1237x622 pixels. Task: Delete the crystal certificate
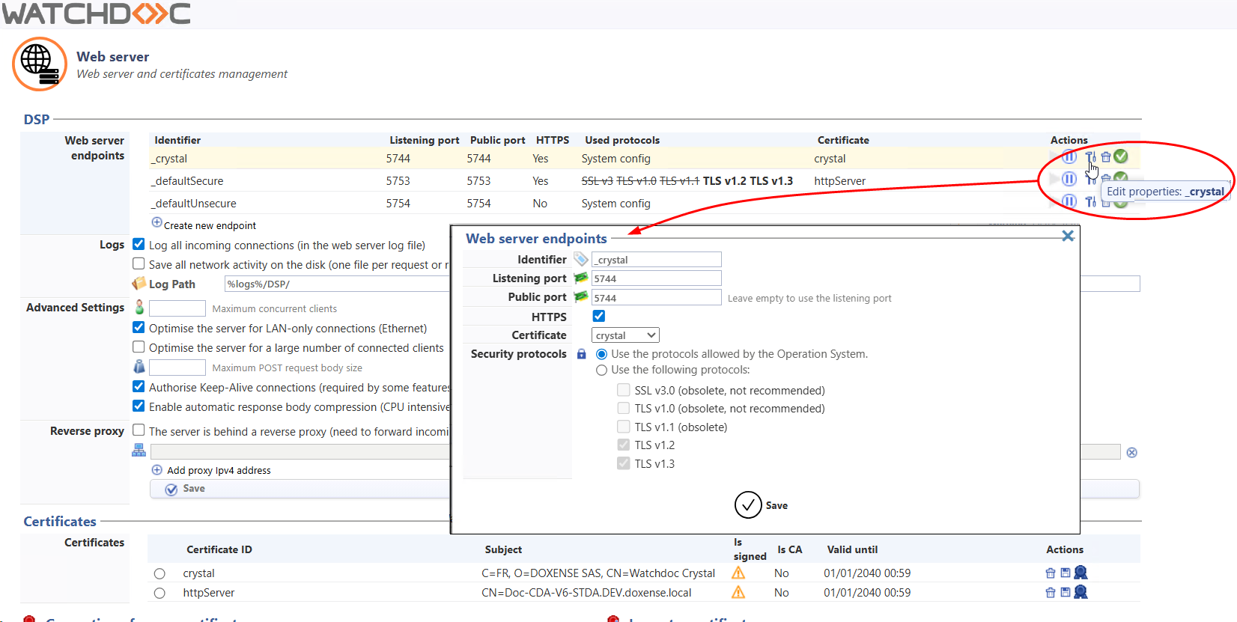coord(1051,573)
